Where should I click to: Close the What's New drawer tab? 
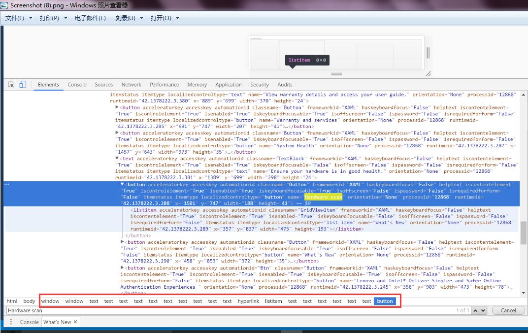pyautogui.click(x=75, y=322)
